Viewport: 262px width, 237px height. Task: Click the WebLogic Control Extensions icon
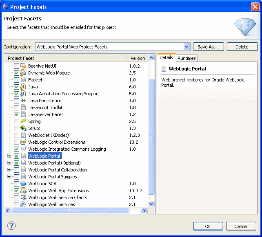point(23,142)
